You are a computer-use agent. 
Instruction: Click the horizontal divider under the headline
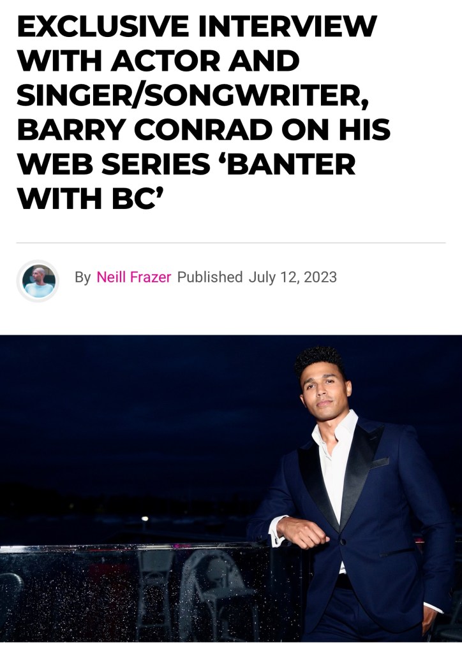tap(231, 242)
